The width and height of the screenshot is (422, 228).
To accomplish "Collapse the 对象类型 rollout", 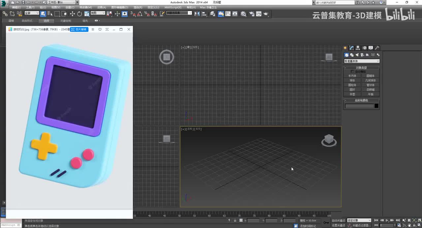I will [x=361, y=68].
